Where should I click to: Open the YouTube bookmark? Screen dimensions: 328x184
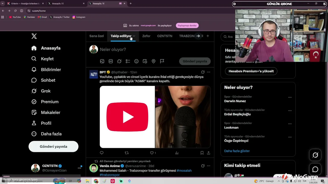coord(15,17)
